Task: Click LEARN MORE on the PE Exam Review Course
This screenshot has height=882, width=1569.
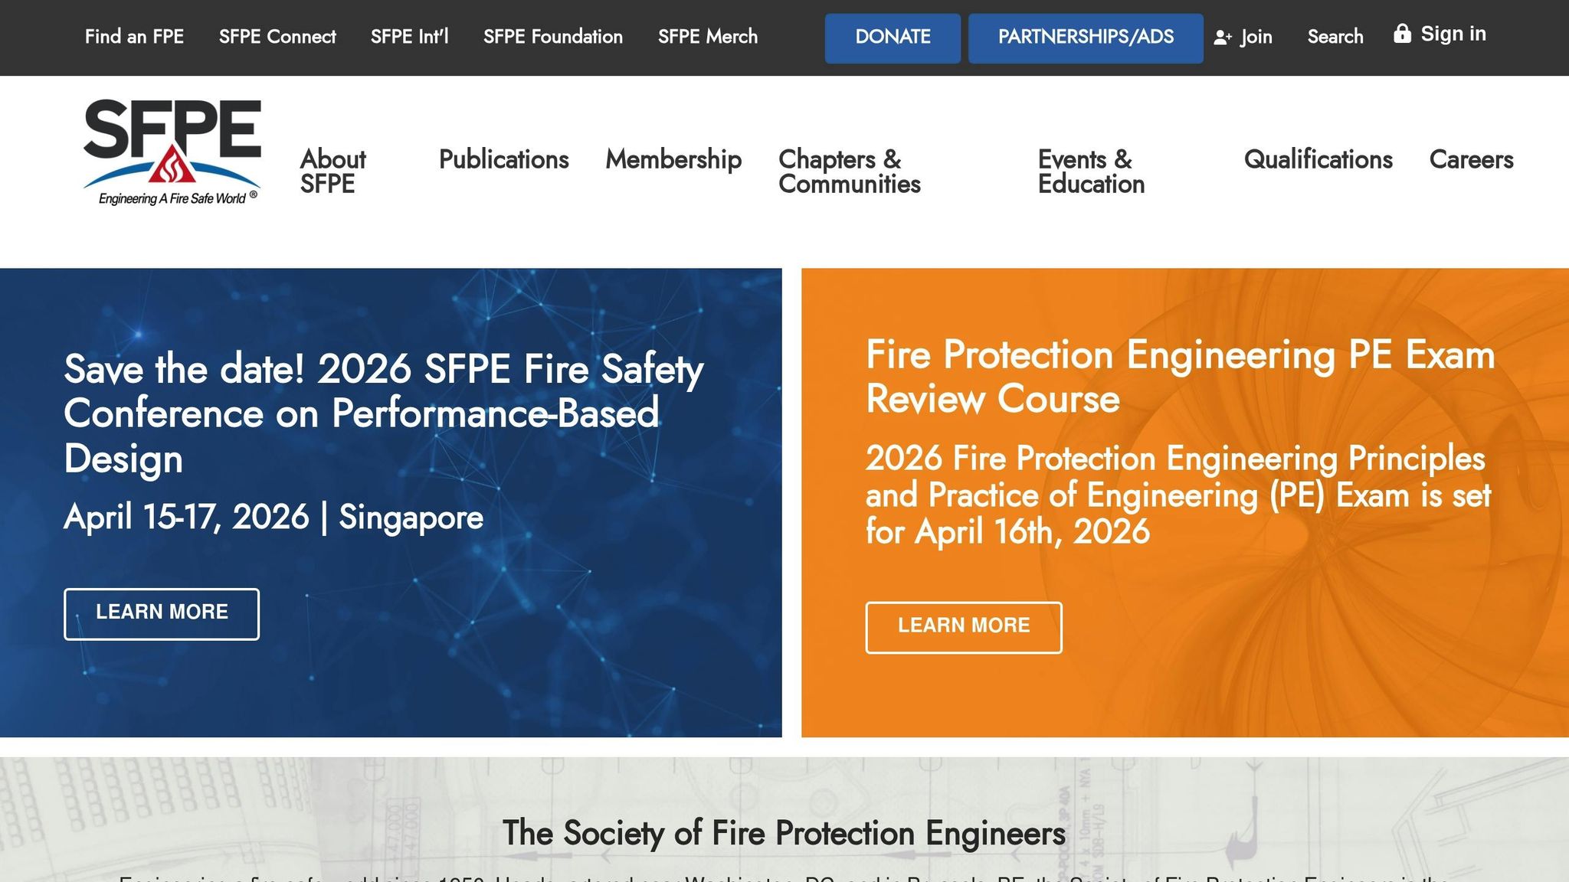Action: coord(964,626)
